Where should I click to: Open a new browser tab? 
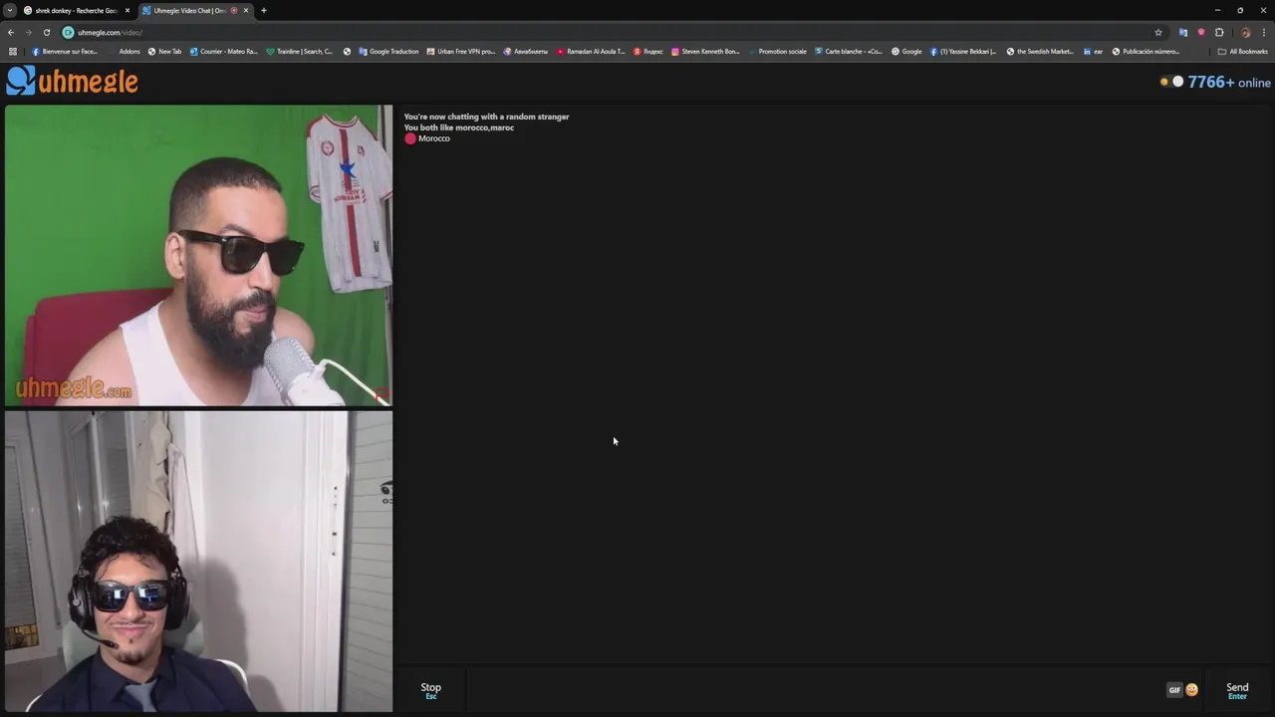click(x=264, y=10)
